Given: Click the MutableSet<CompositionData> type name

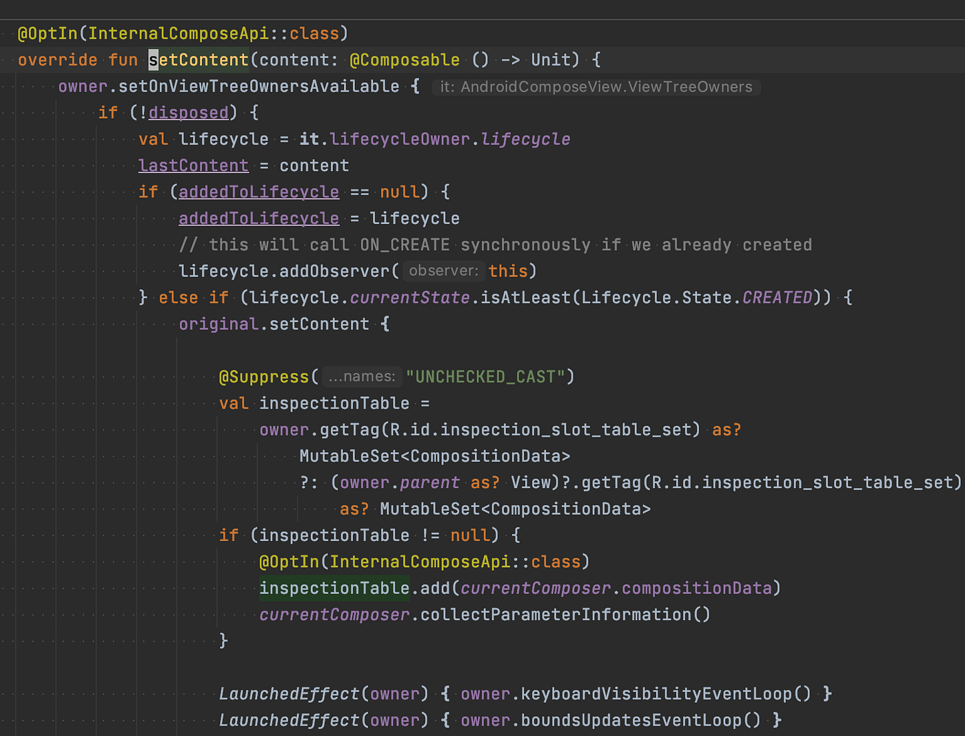Looking at the screenshot, I should click(434, 456).
